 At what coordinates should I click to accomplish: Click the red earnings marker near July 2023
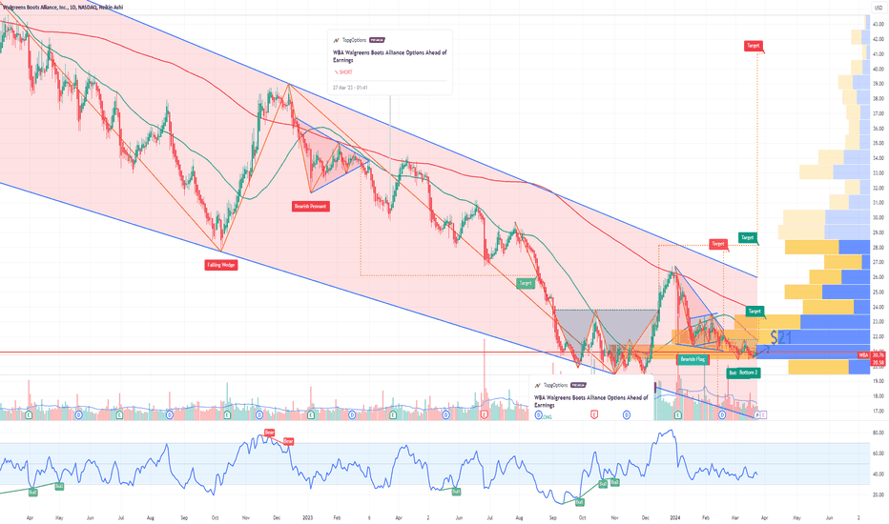pyautogui.click(x=485, y=415)
